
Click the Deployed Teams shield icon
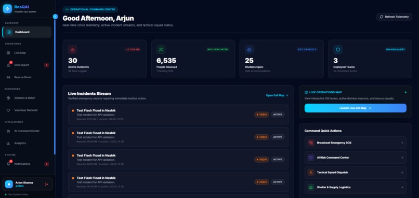[x=338, y=50]
